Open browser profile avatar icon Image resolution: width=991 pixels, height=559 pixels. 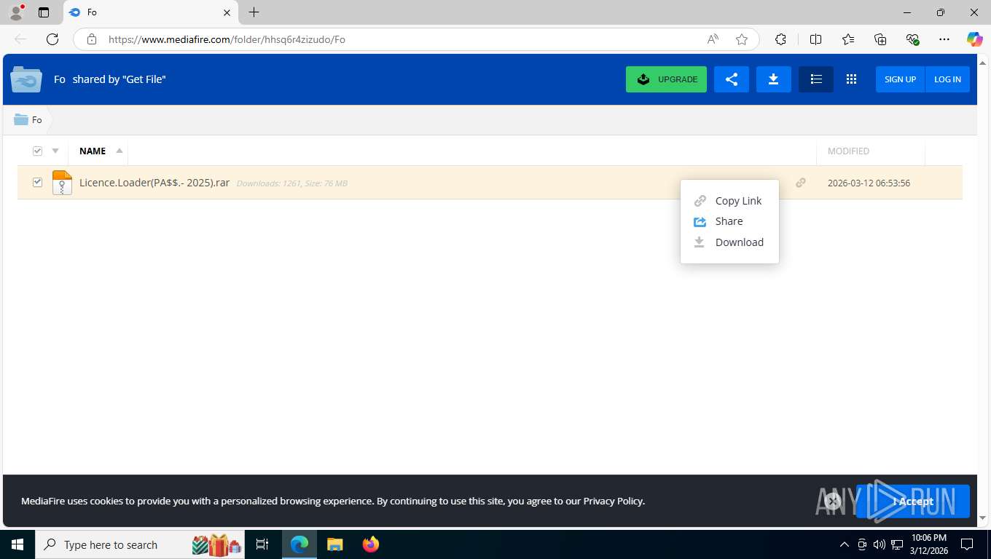16,12
